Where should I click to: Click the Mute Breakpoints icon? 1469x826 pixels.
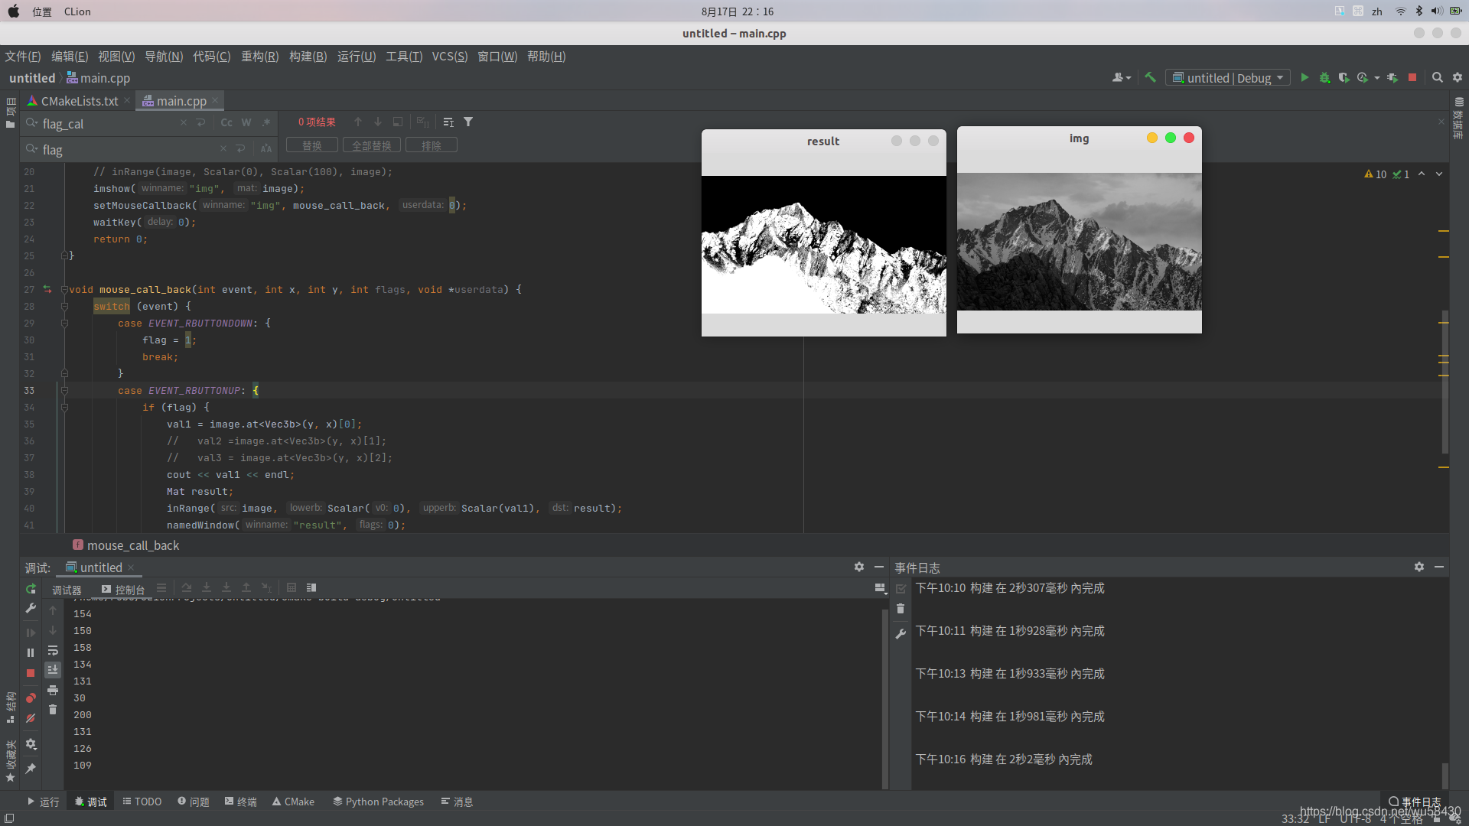coord(31,718)
